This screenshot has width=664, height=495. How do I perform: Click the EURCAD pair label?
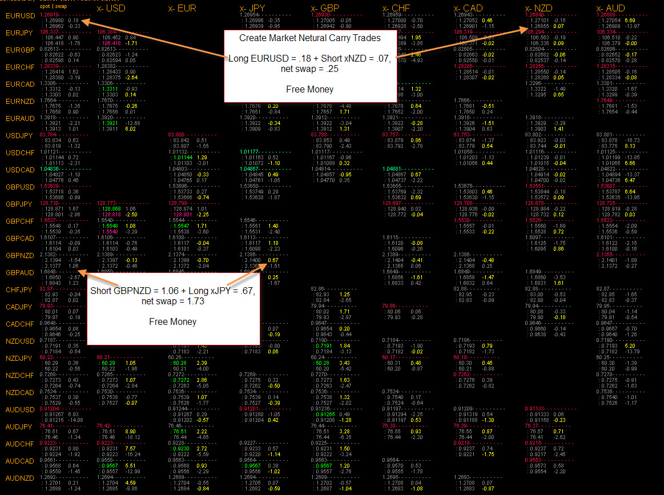pos(20,84)
